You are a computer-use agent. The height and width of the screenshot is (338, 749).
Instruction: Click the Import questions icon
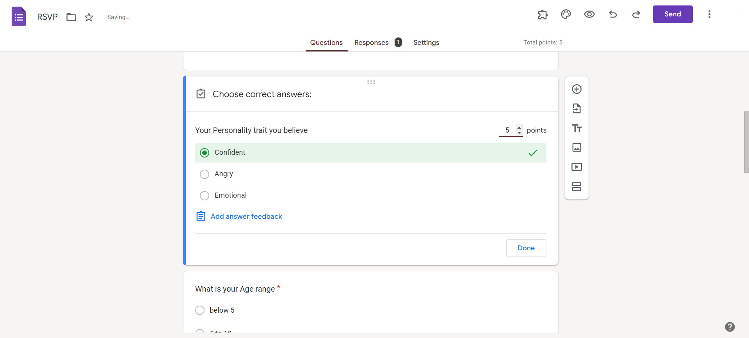click(x=576, y=108)
